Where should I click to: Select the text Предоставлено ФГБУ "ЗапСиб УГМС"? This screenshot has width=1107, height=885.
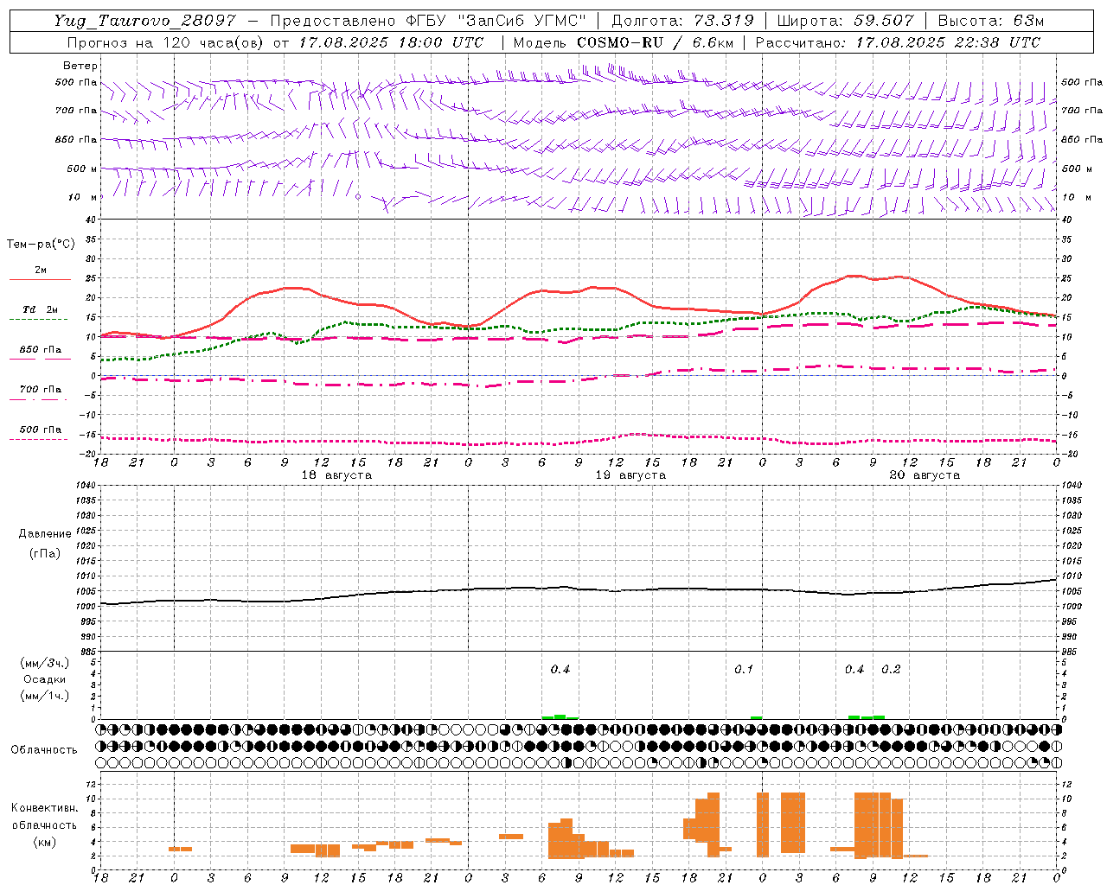(x=429, y=21)
